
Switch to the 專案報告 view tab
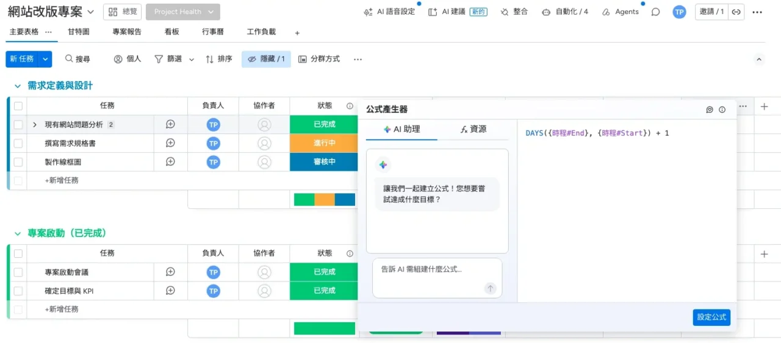click(x=127, y=32)
